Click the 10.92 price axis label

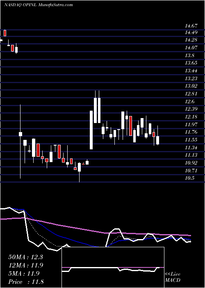point(191,163)
